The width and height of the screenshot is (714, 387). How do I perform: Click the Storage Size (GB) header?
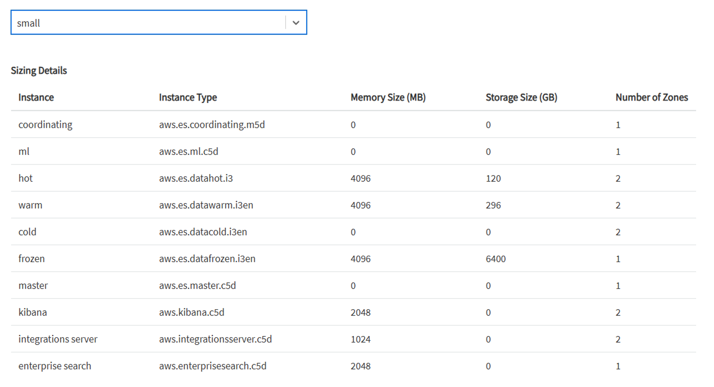[521, 97]
